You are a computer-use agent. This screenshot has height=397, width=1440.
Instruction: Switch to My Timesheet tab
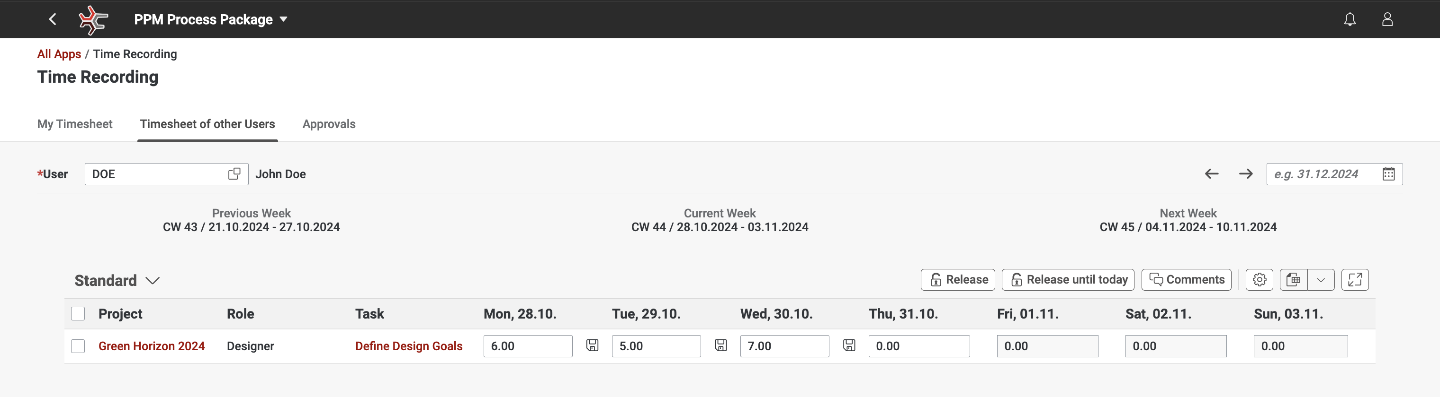[75, 124]
